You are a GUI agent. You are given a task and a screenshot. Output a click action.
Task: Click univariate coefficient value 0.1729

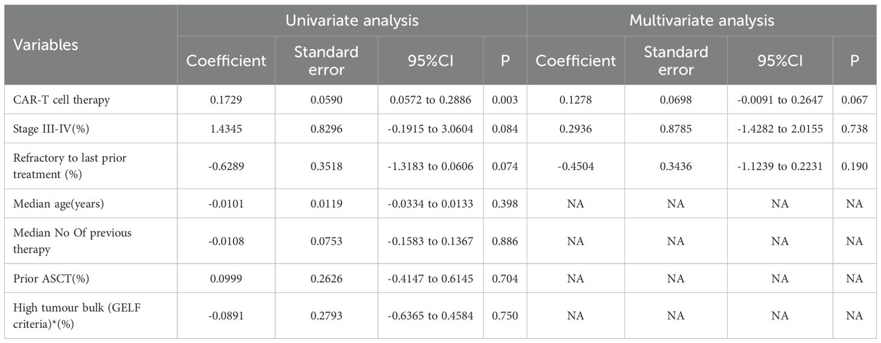click(226, 100)
